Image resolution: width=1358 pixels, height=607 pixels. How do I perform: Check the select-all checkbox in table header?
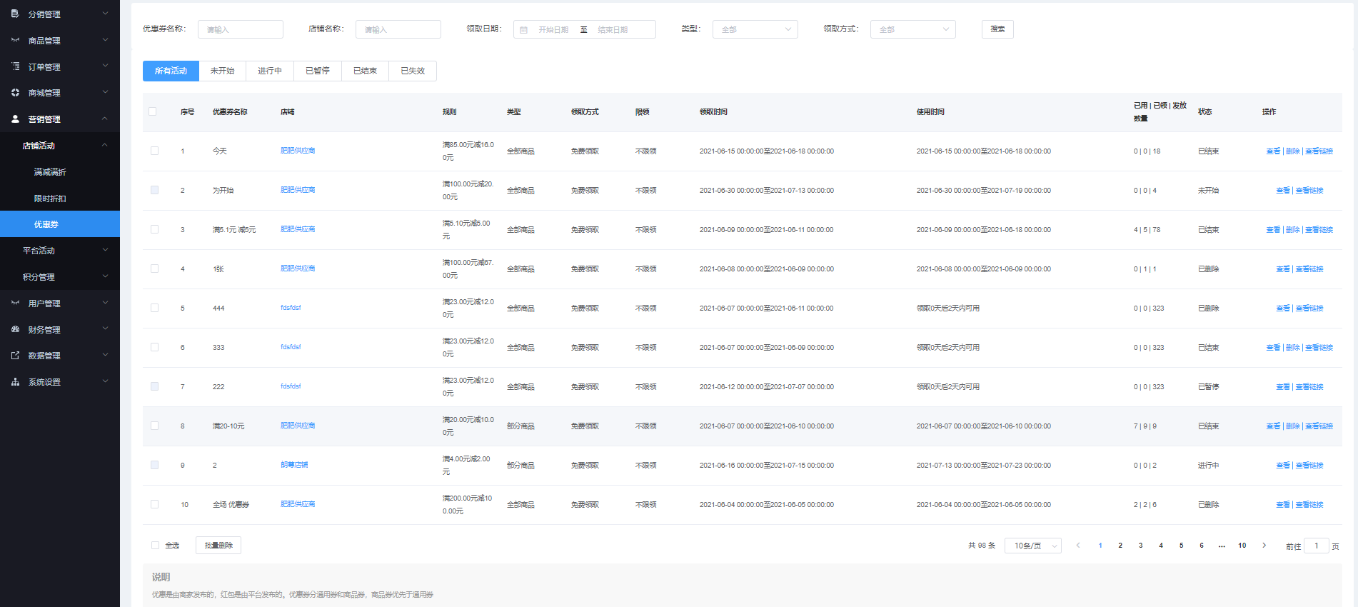(x=153, y=111)
